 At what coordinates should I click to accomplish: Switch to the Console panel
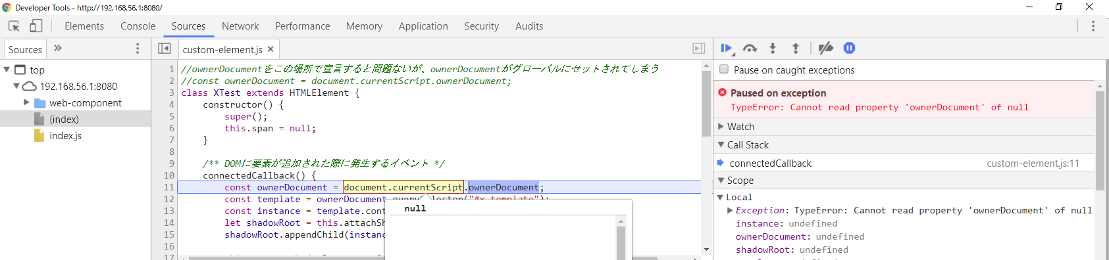[x=138, y=26]
